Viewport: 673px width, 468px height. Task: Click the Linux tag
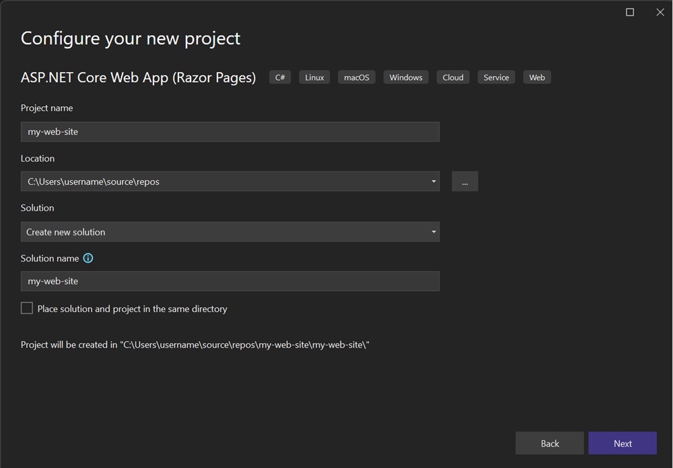click(x=314, y=77)
